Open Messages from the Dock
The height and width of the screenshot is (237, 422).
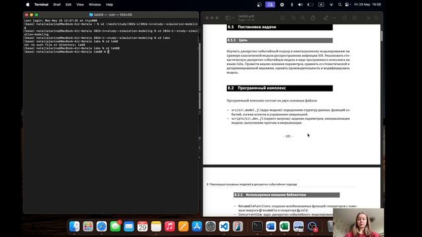click(115, 226)
